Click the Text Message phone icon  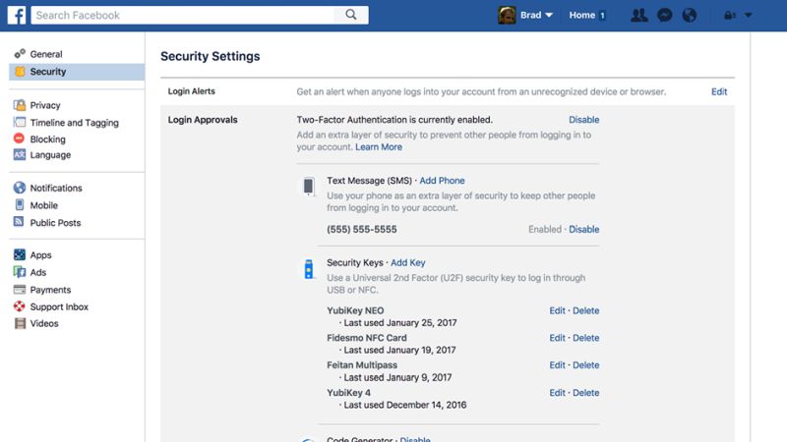pos(309,186)
